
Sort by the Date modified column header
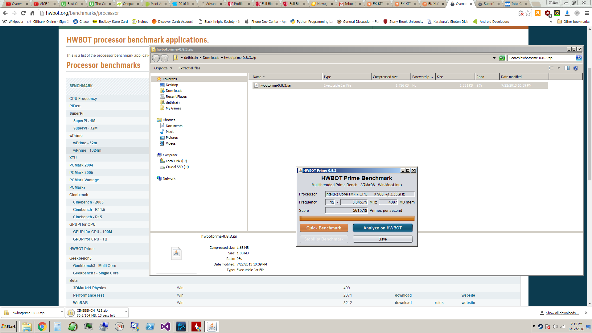[x=524, y=77]
